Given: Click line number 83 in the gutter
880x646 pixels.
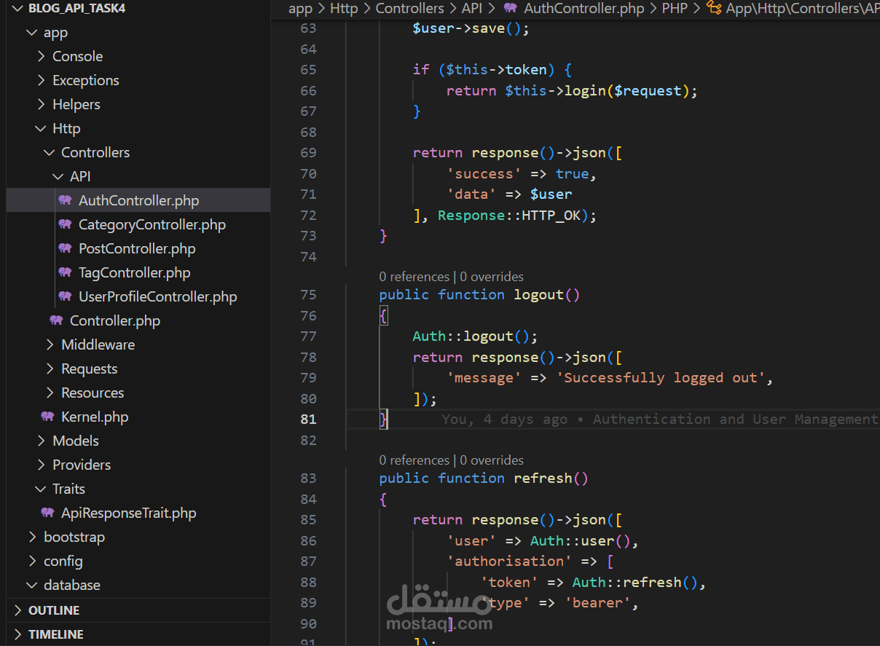Looking at the screenshot, I should point(308,478).
